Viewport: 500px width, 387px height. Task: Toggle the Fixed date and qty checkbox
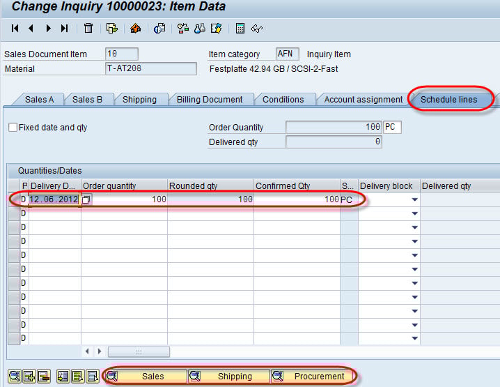coord(13,128)
